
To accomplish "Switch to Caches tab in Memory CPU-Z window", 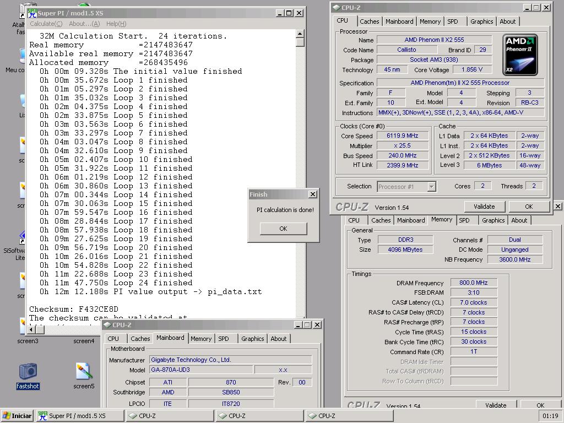I will click(381, 220).
